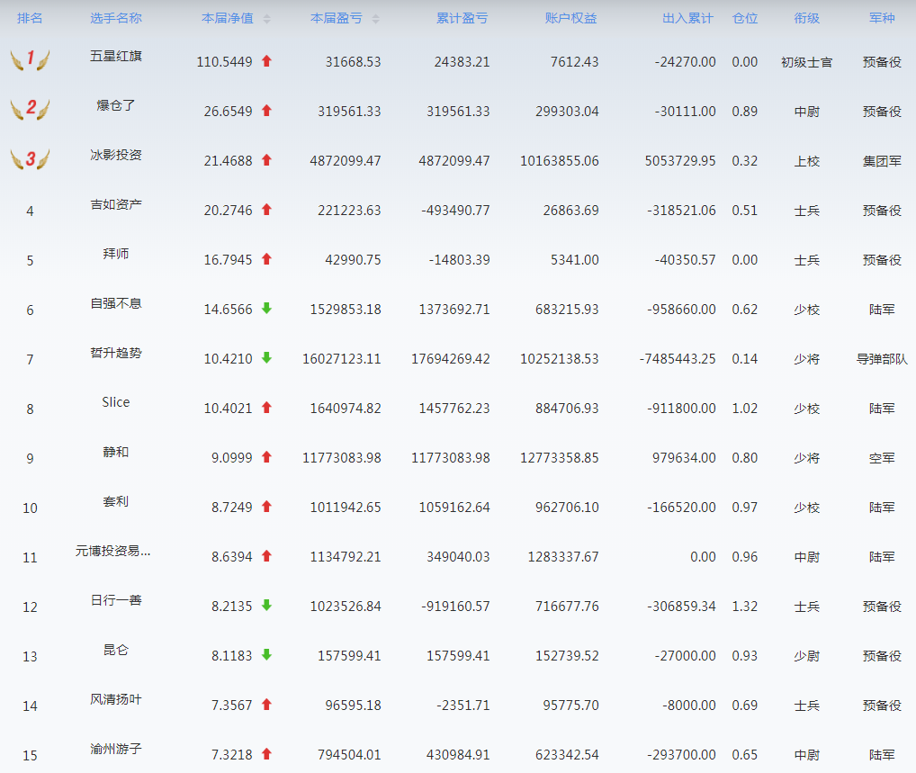The width and height of the screenshot is (916, 773).
Task: Select rank title 初级士官
Action: (x=807, y=62)
